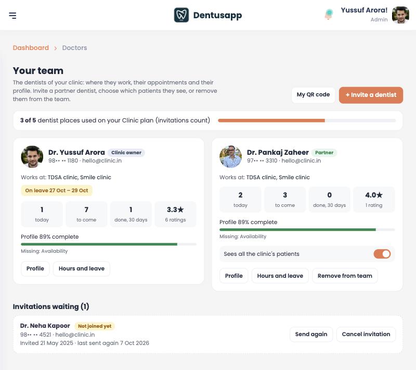Open Dr. Pankaj Zaheer's Profile
The height and width of the screenshot is (370, 416).
(233, 276)
